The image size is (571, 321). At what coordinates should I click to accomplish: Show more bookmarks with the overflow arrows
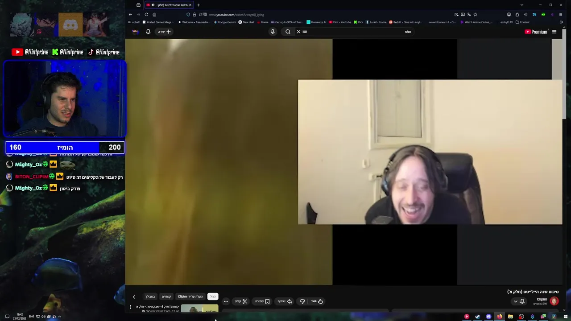561,22
